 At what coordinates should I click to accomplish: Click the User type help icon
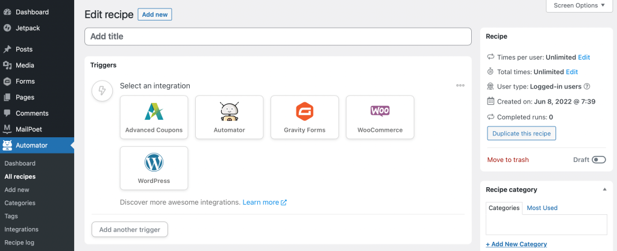[587, 87]
